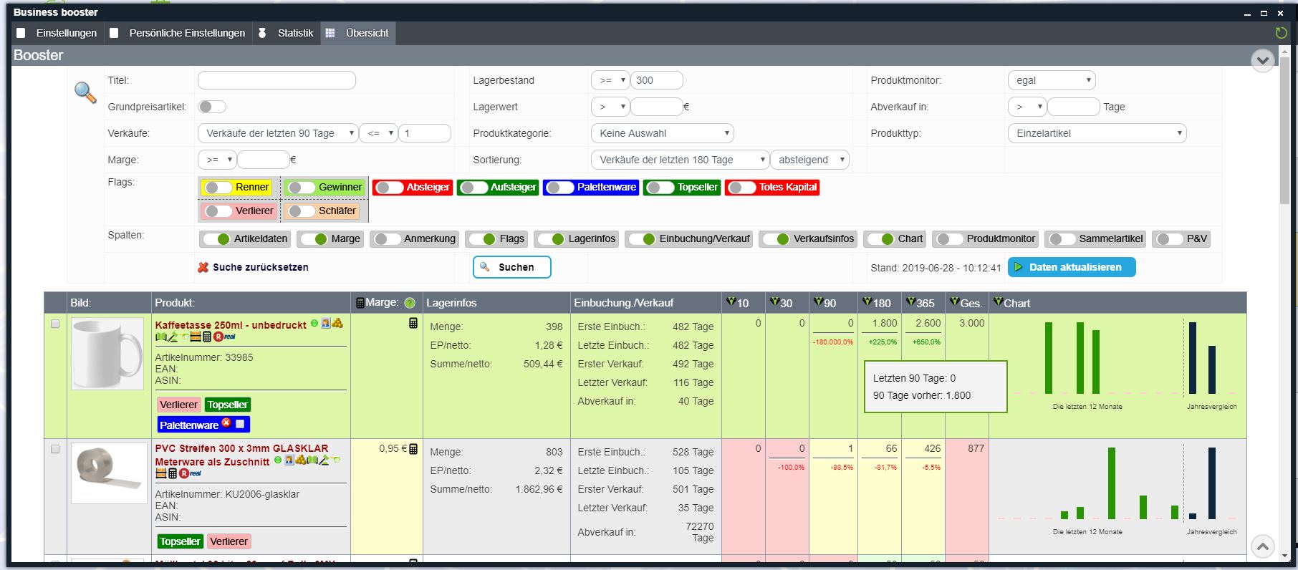The image size is (1298, 570).
Task: Select the Kaffeetasse row checkbox
Action: point(55,324)
